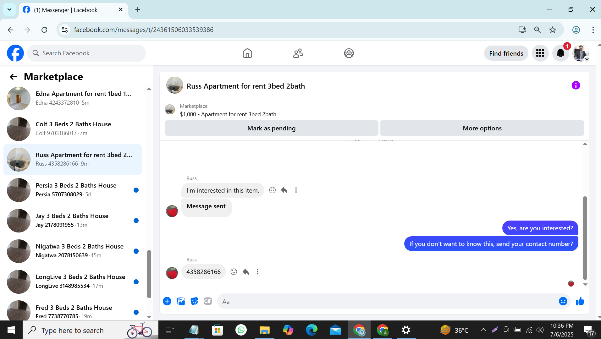Viewport: 601px width, 339px height.
Task: Click Mark as pending button
Action: pyautogui.click(x=271, y=128)
